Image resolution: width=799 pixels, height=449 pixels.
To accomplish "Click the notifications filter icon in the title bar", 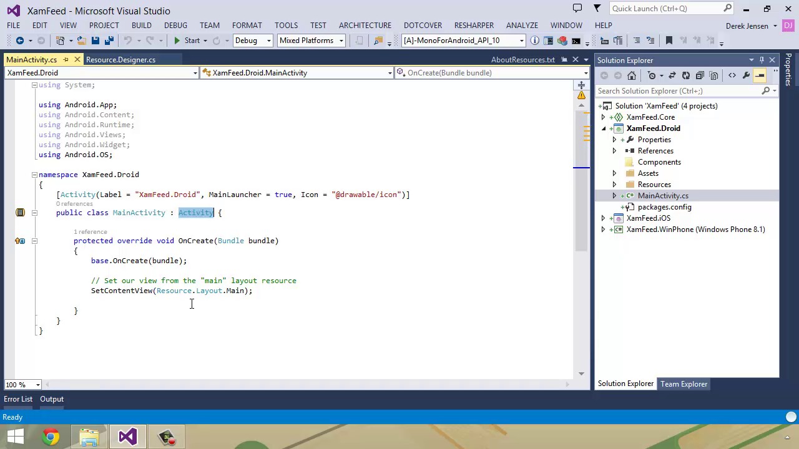I will (597, 9).
